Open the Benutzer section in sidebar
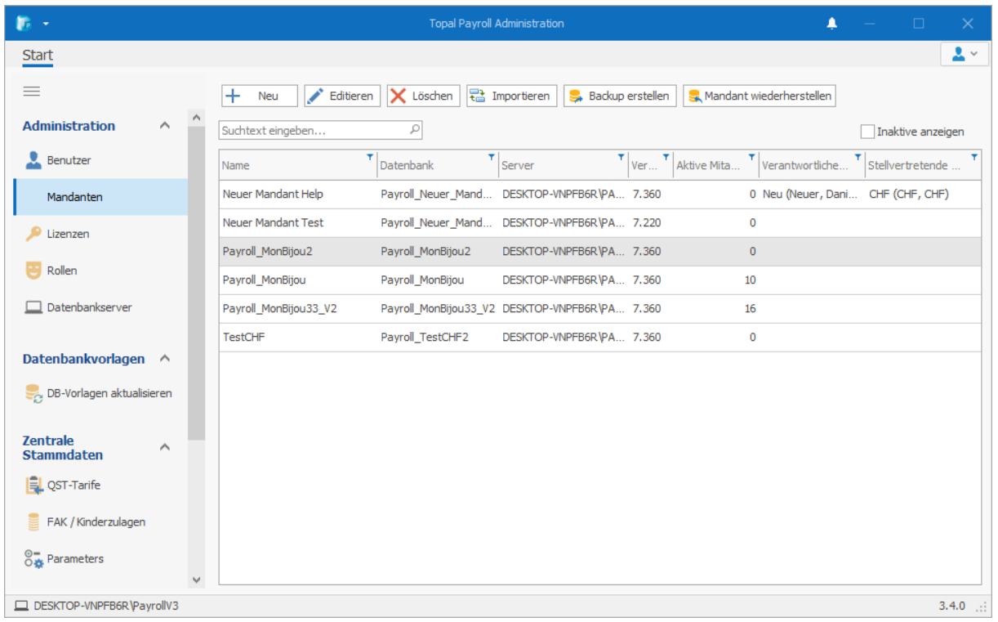The height and width of the screenshot is (622, 998). pyautogui.click(x=69, y=160)
